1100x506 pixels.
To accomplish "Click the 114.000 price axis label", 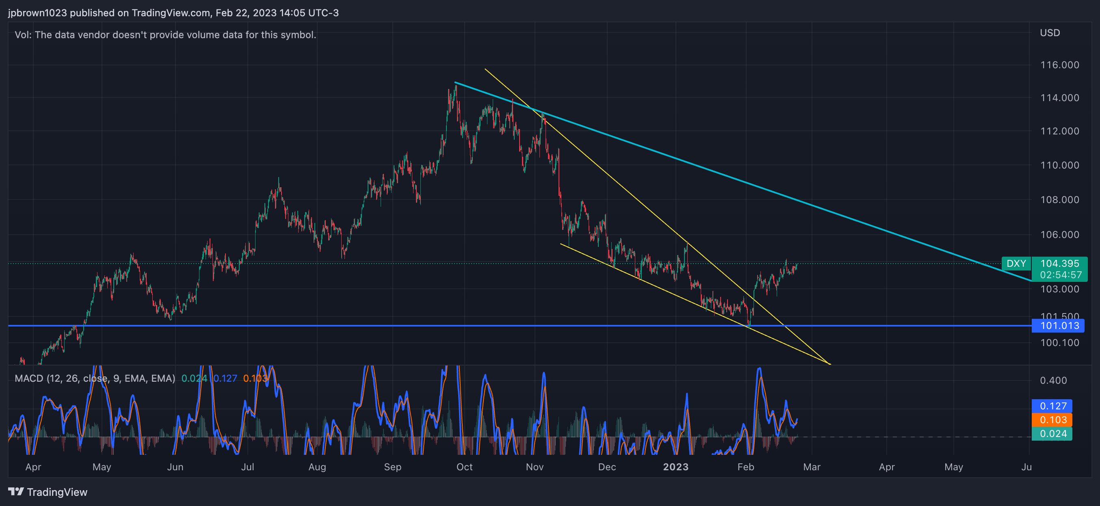I will pos(1059,98).
